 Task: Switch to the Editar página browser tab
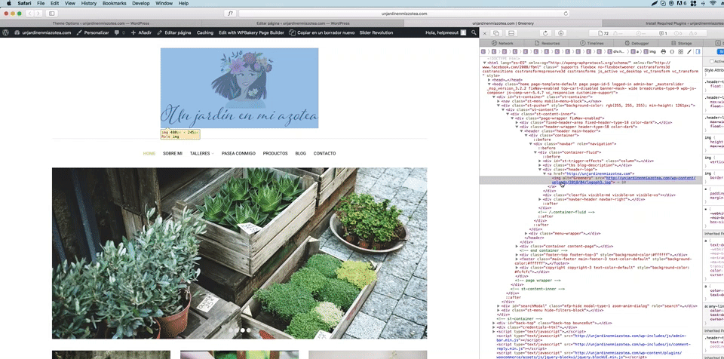303,23
